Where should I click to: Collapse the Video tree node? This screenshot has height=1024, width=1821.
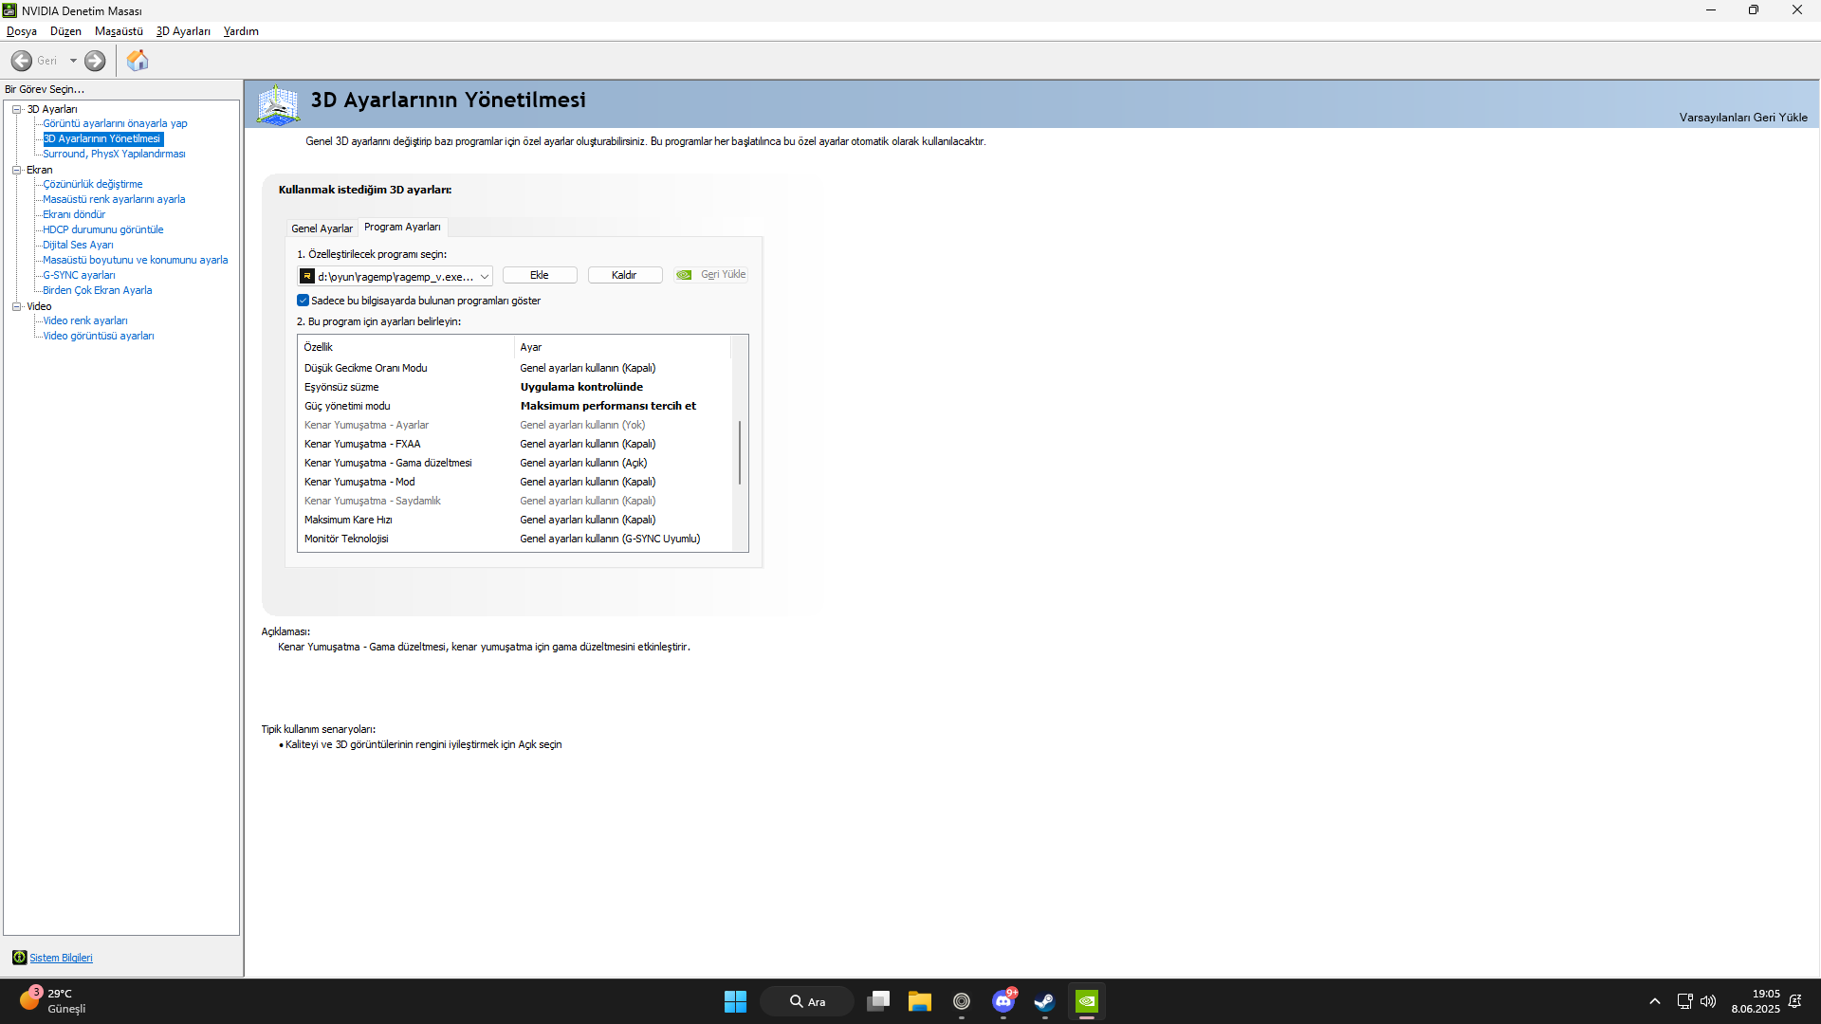pos(16,306)
